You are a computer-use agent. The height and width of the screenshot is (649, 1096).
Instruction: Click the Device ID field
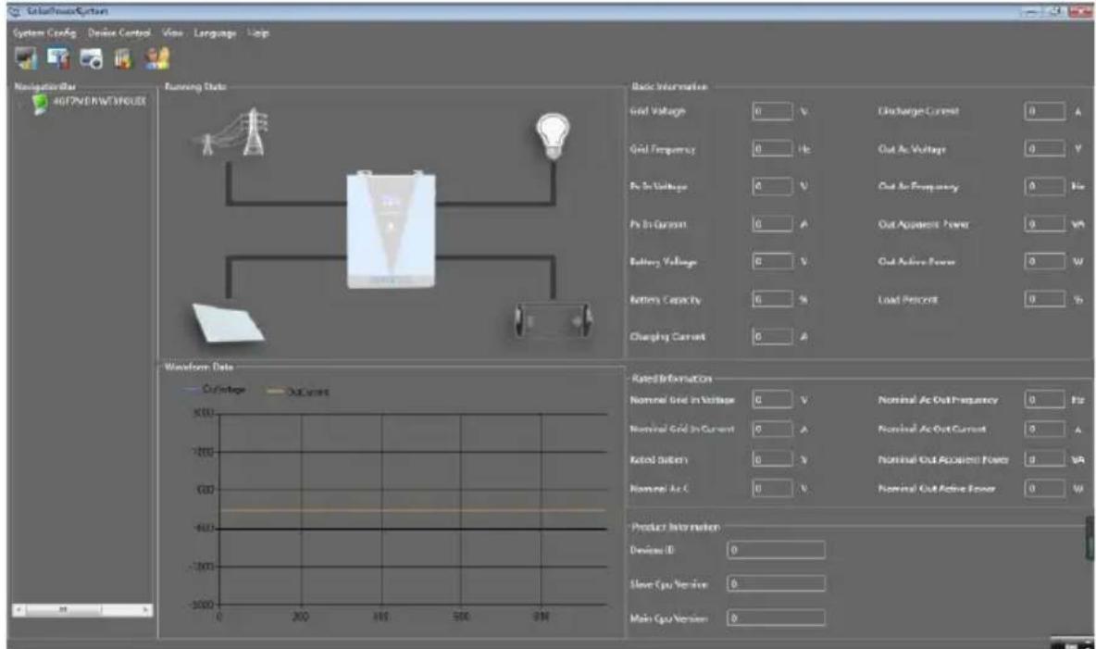click(776, 550)
